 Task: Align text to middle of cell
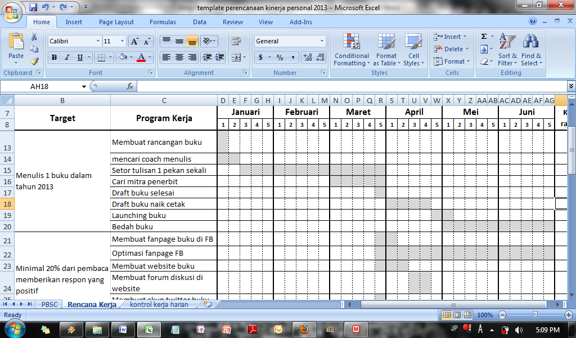click(x=179, y=41)
